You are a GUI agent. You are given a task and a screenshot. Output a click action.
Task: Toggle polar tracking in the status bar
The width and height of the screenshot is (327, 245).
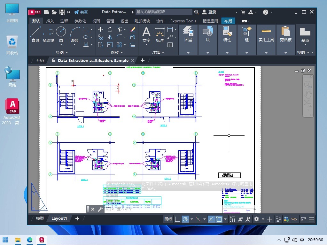click(x=185, y=219)
